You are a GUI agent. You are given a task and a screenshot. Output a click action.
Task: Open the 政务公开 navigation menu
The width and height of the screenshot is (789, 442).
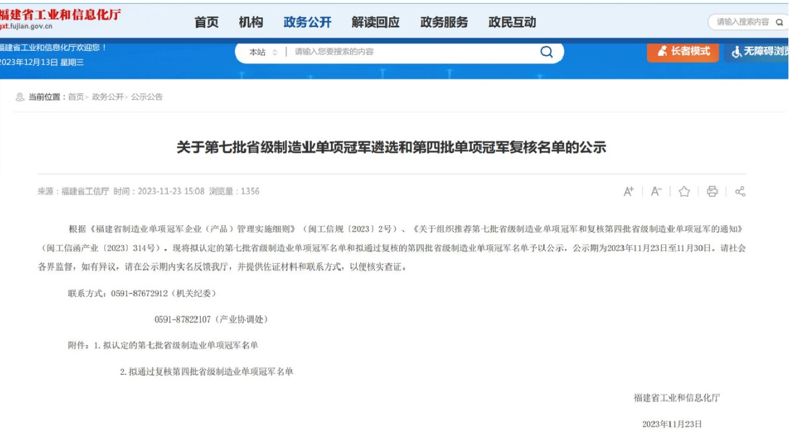click(x=307, y=22)
